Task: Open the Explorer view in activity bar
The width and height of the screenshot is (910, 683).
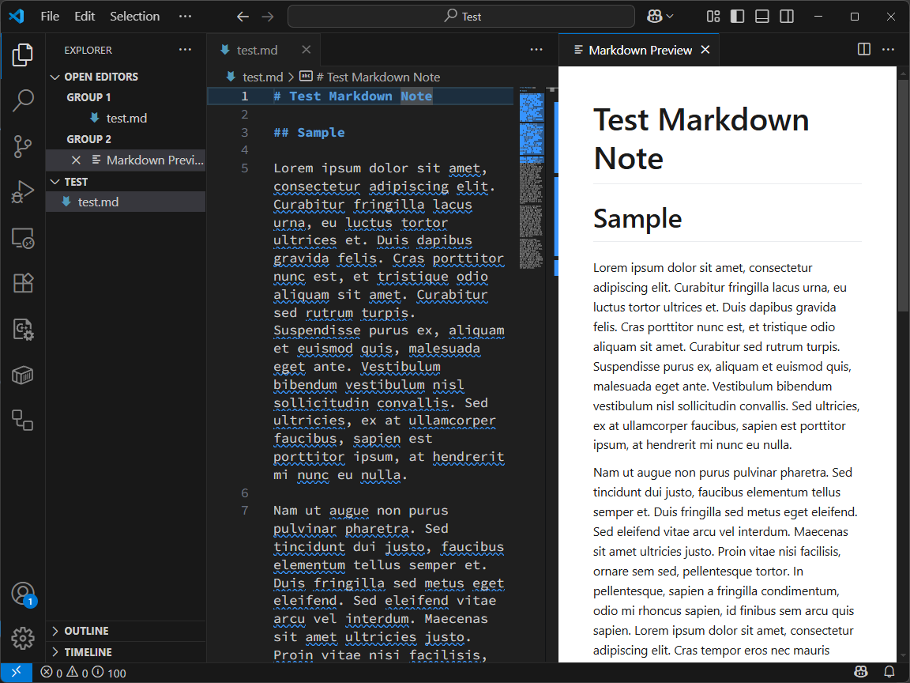Action: (23, 55)
